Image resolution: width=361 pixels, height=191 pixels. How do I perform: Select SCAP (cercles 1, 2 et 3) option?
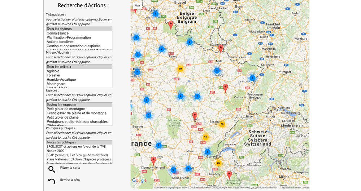pyautogui.click(x=79, y=155)
